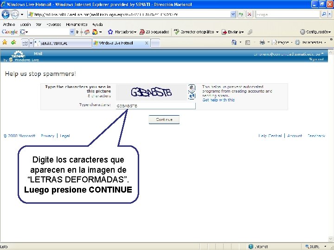Open the Favoritos menu
Image resolution: width=334 pixels, height=250 pixels.
(x=54, y=25)
